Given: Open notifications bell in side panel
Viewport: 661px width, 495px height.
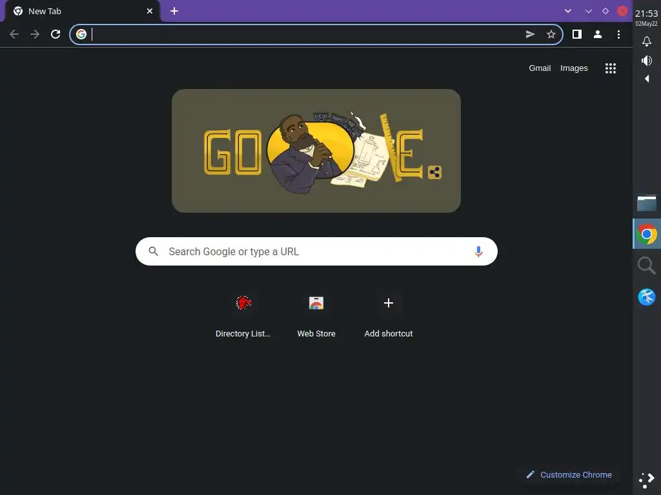Looking at the screenshot, I should (647, 41).
